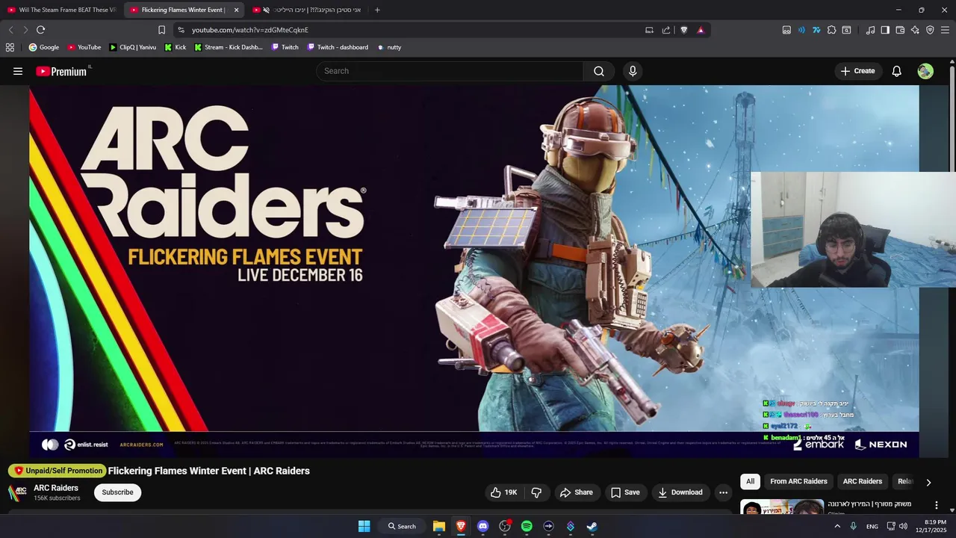Open the Kick bookmark
The height and width of the screenshot is (538, 956).
coord(175,47)
